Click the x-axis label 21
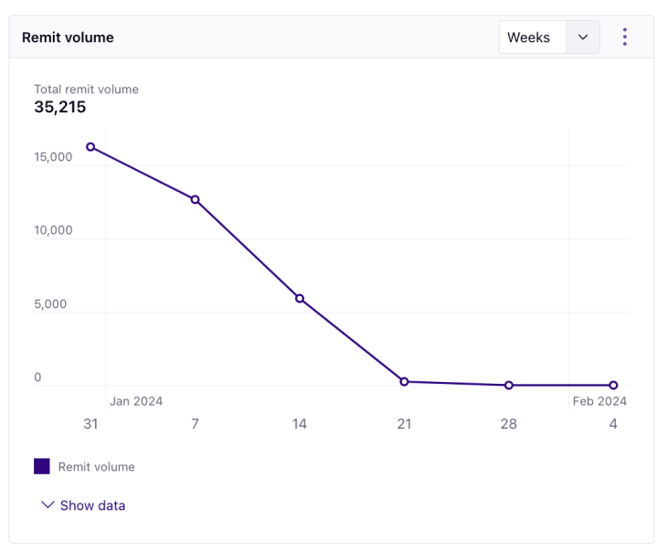This screenshot has width=667, height=552. 404,423
